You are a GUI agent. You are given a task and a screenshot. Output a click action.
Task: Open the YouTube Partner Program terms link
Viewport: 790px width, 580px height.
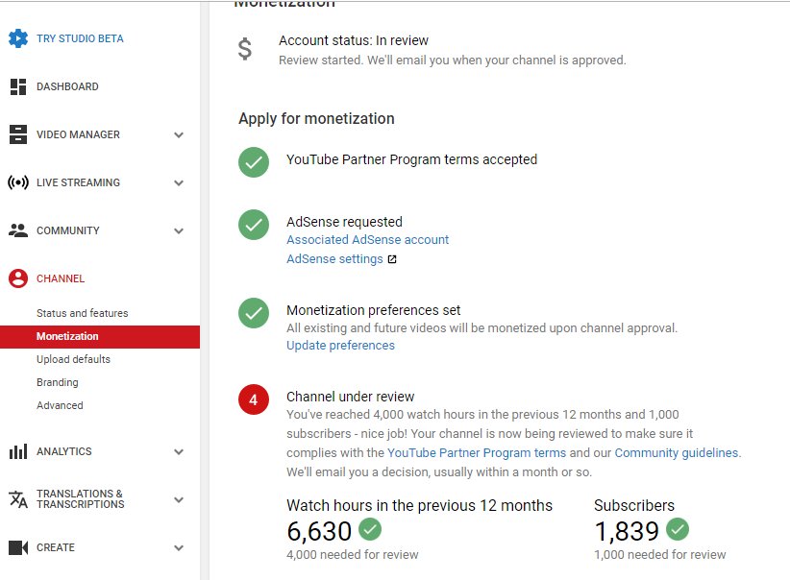(x=477, y=453)
